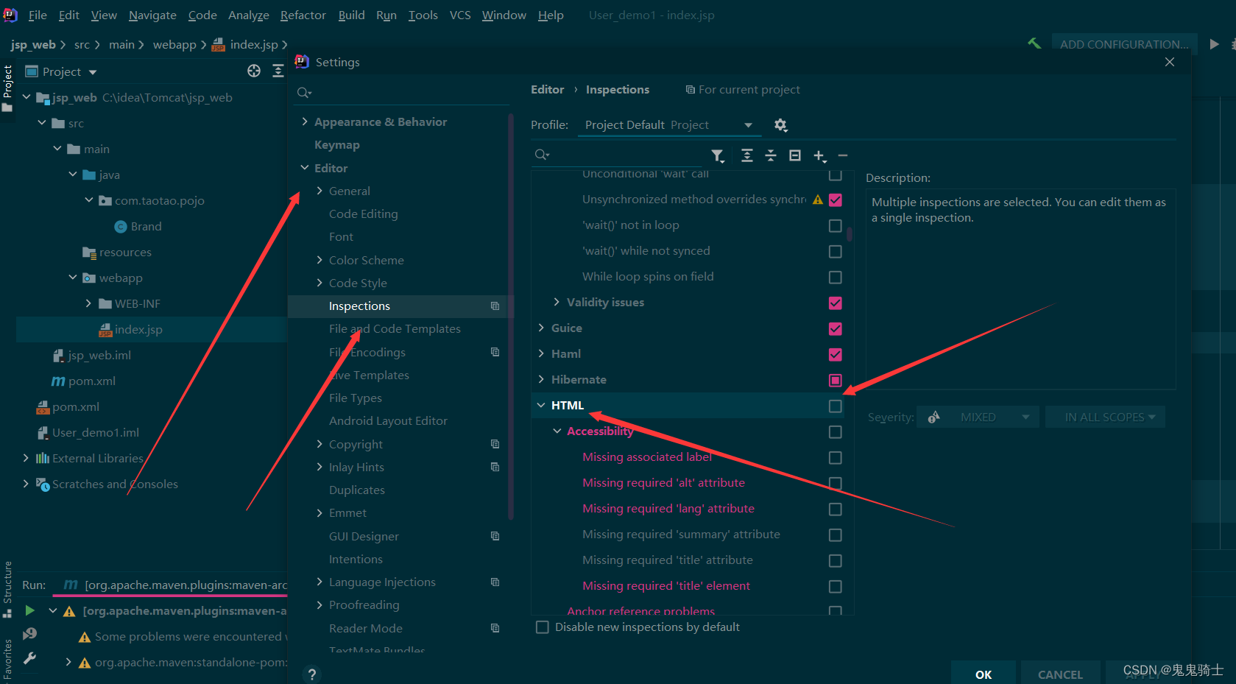Viewport: 1236px width, 684px height.
Task: Click the add inspection plus icon
Action: pyautogui.click(x=819, y=155)
